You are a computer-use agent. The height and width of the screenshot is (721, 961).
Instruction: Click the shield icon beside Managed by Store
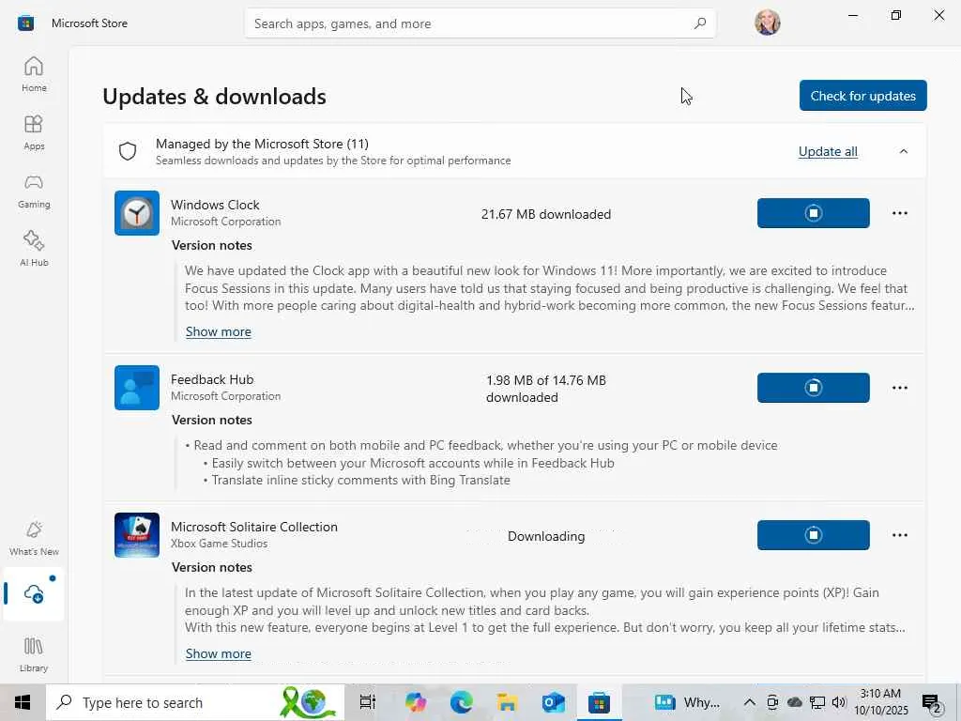pyautogui.click(x=128, y=151)
